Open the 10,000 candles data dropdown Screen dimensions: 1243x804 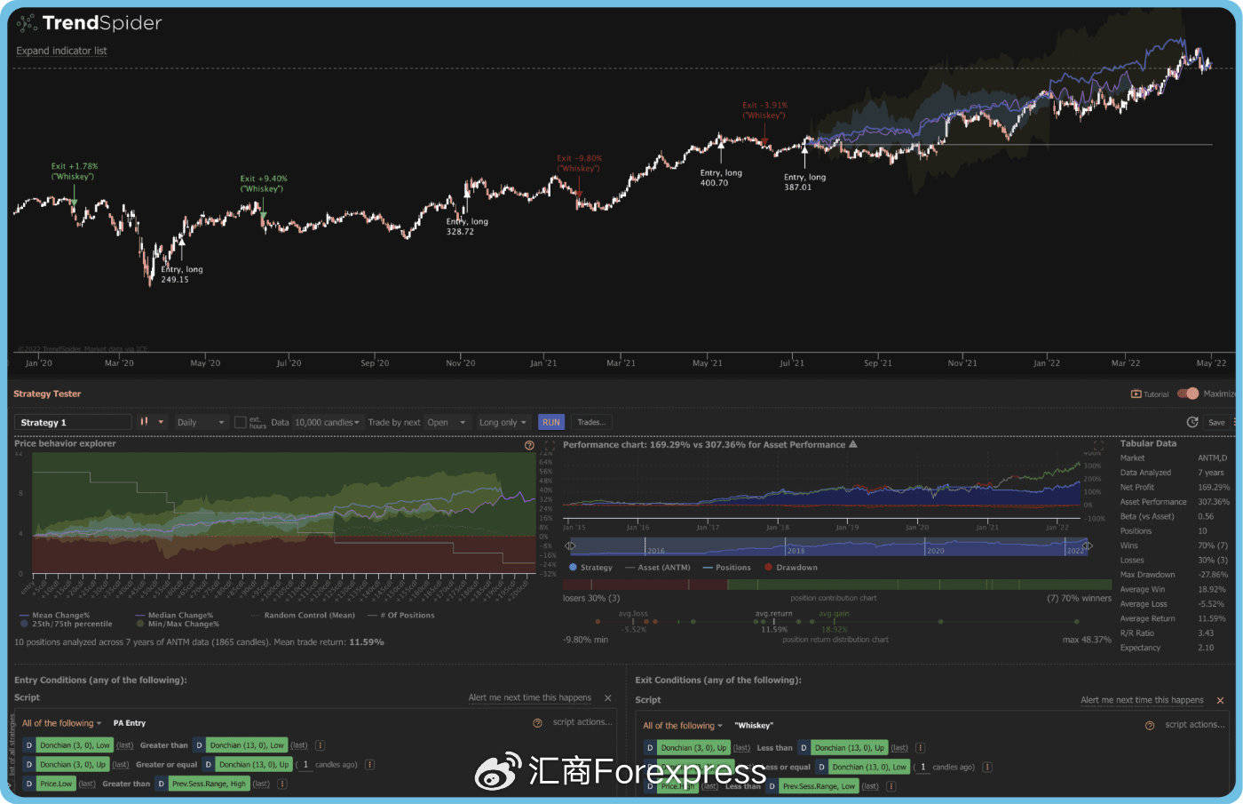327,422
